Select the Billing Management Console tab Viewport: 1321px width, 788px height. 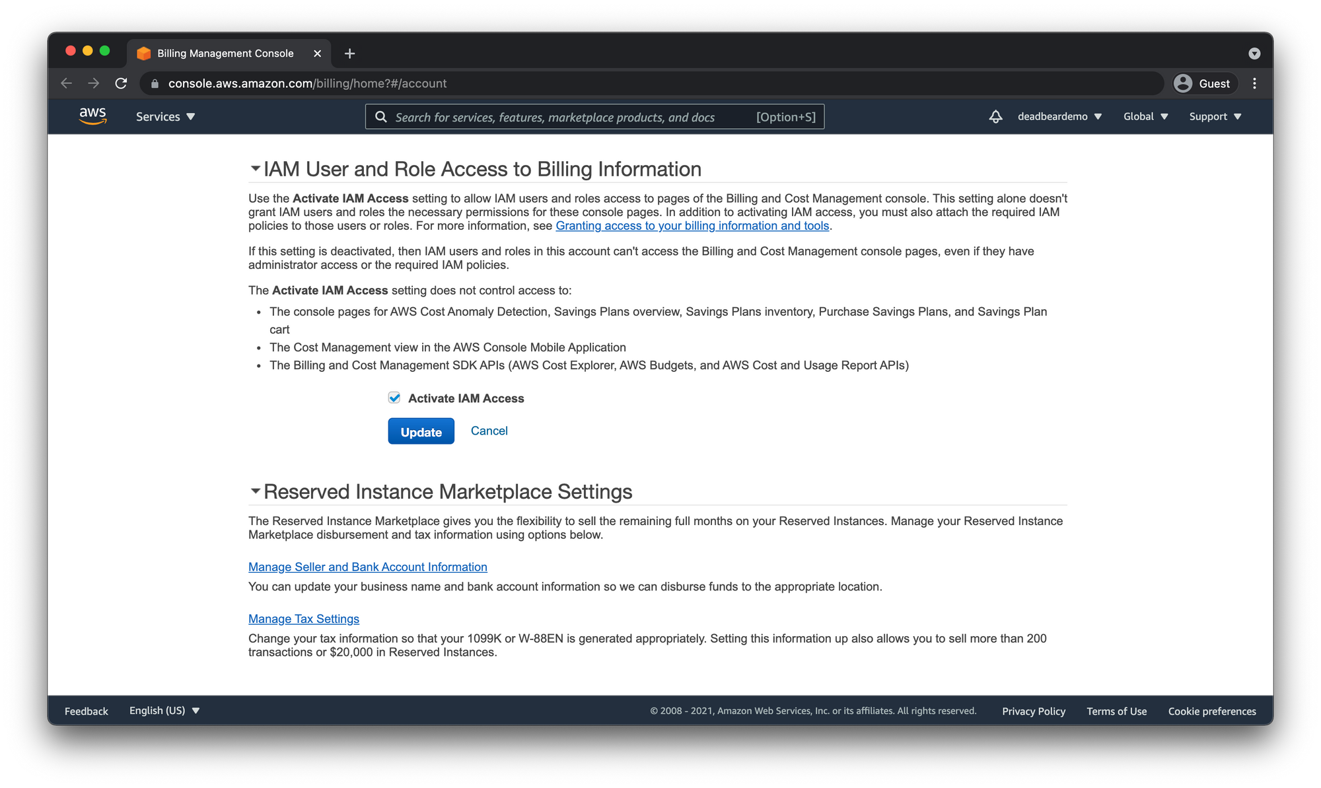tap(225, 54)
